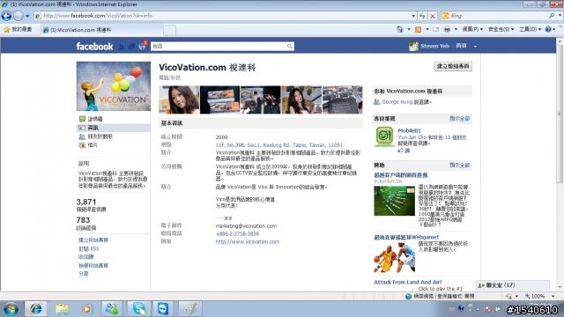This screenshot has width=564, height=317.
Task: Click the 訂閱 RSS link in left sidebar
Action: pos(88,248)
